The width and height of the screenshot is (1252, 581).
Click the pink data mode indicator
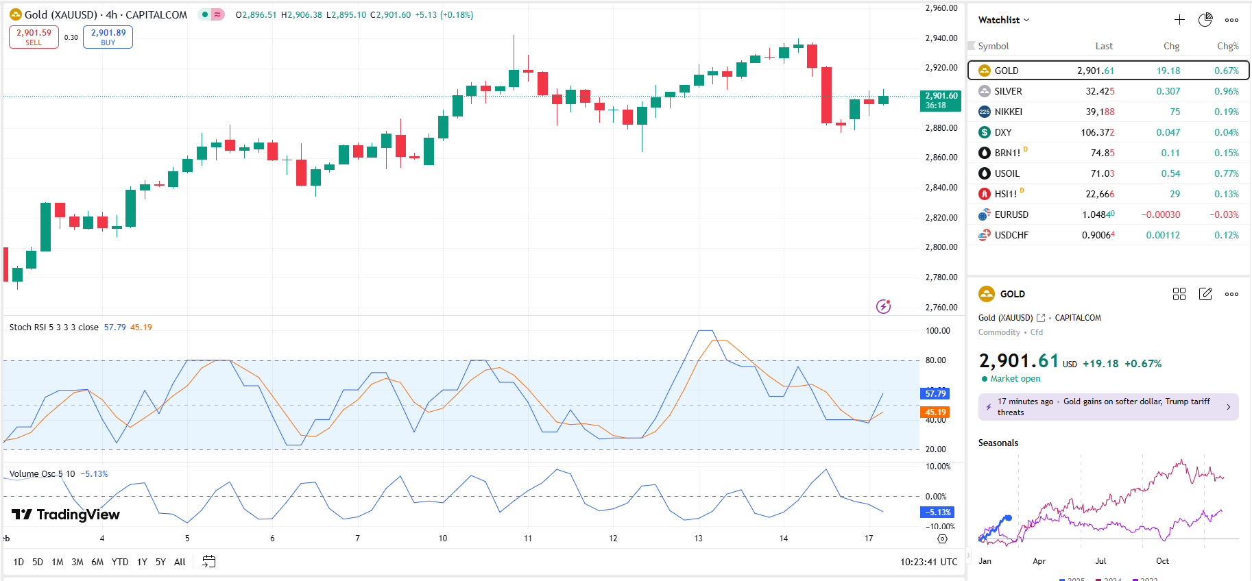(x=218, y=14)
